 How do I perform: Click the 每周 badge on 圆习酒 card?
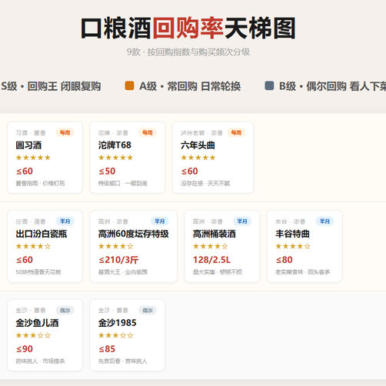[65, 132]
